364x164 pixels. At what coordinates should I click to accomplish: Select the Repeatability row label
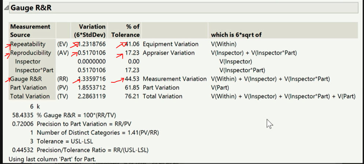[x=28, y=44]
